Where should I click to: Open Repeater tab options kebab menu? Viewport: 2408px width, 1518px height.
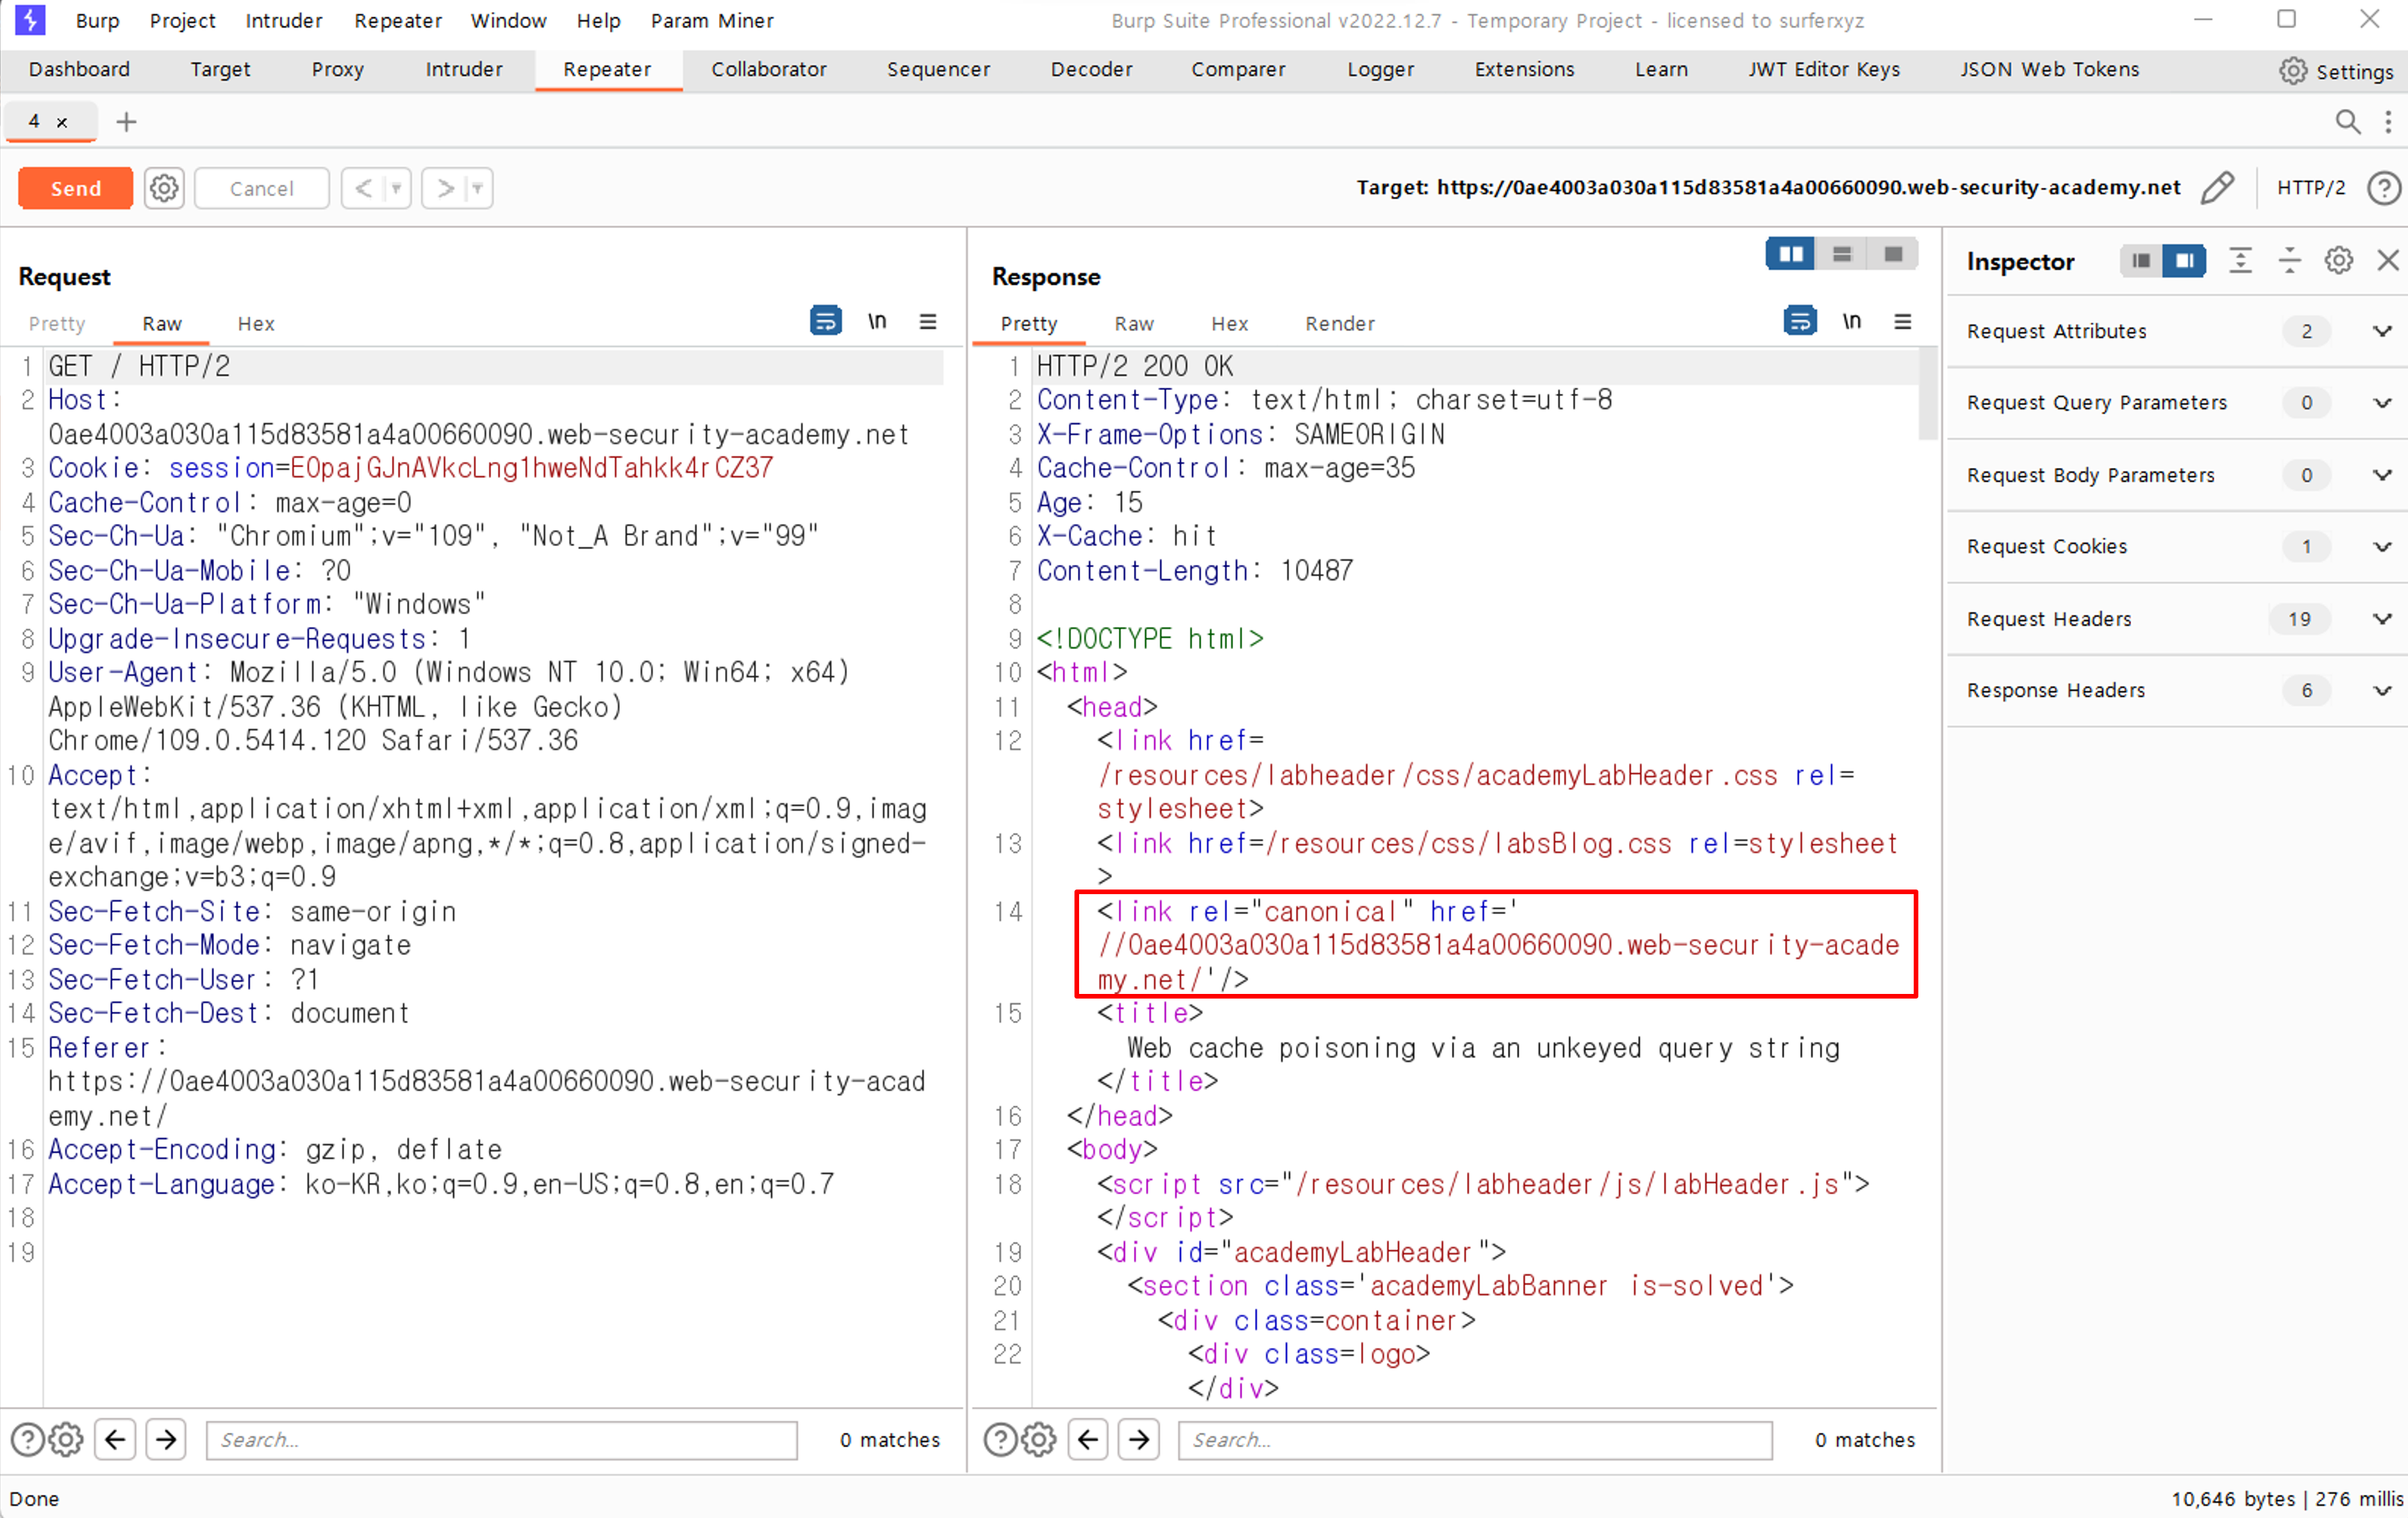tap(2388, 122)
